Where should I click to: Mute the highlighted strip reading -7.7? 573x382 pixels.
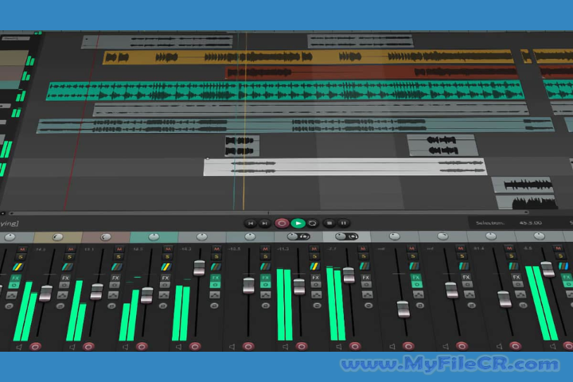point(363,249)
